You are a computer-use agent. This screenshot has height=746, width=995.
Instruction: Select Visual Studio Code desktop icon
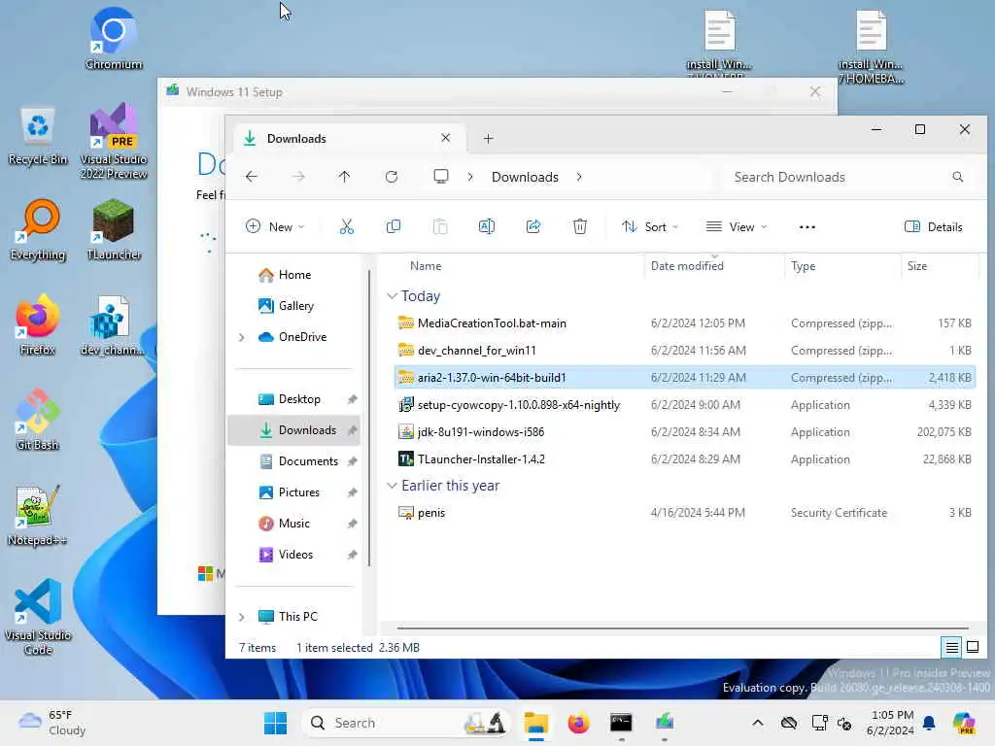[38, 617]
